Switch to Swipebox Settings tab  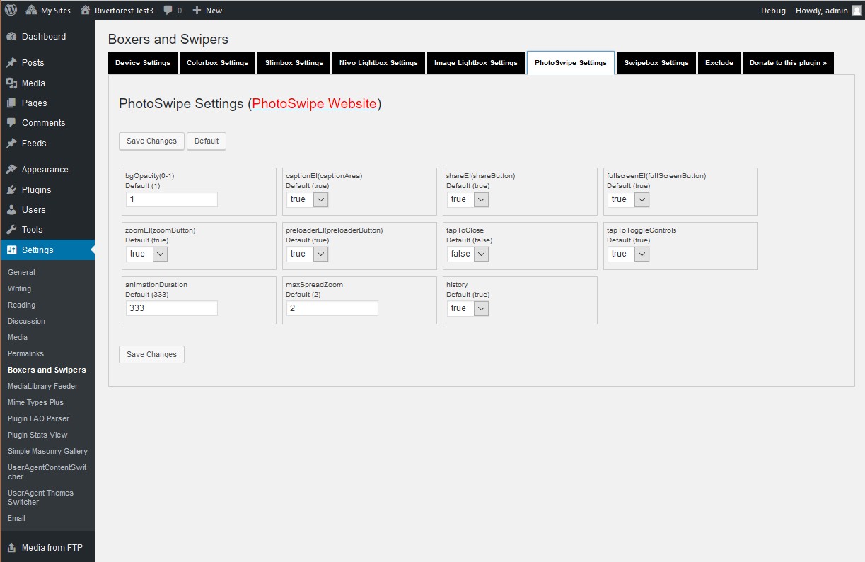click(x=656, y=62)
